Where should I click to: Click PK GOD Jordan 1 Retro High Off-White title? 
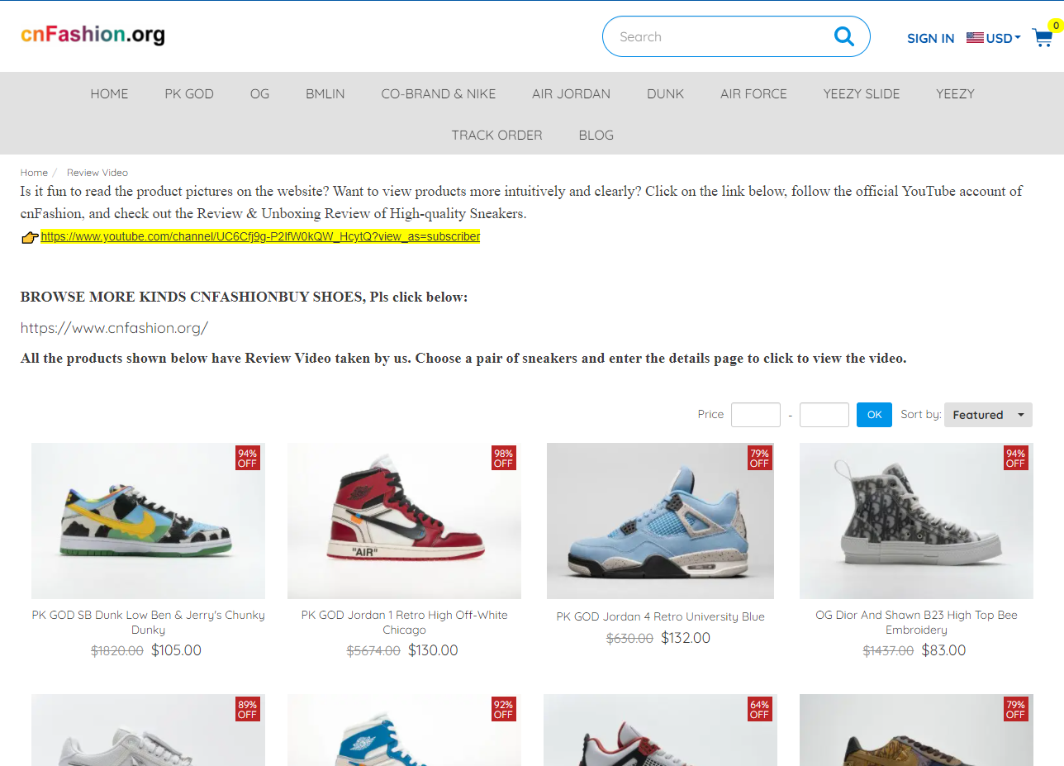click(x=404, y=622)
